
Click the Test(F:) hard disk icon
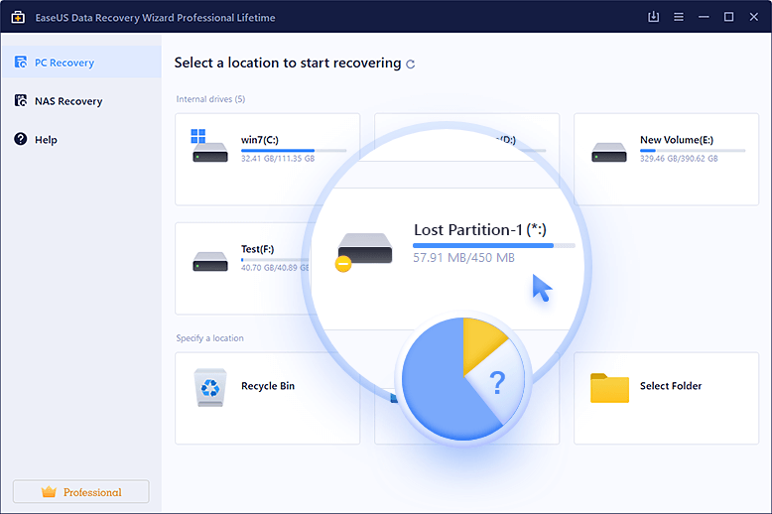(x=209, y=262)
